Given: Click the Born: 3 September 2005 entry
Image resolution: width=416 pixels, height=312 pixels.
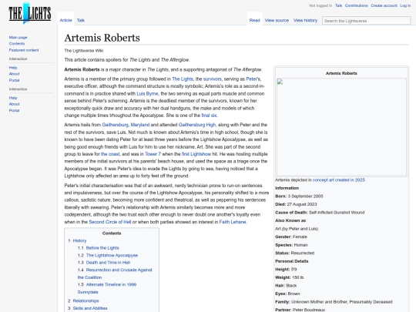Looking at the screenshot, I should tap(299, 196).
